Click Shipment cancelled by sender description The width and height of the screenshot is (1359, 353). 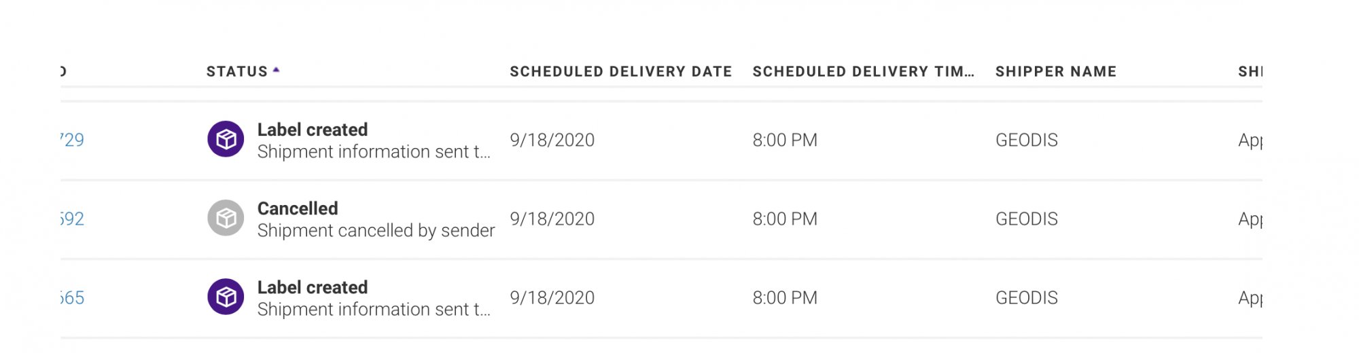click(376, 231)
